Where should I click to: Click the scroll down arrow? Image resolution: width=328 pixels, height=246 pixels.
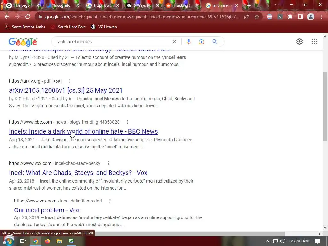pos(325,228)
